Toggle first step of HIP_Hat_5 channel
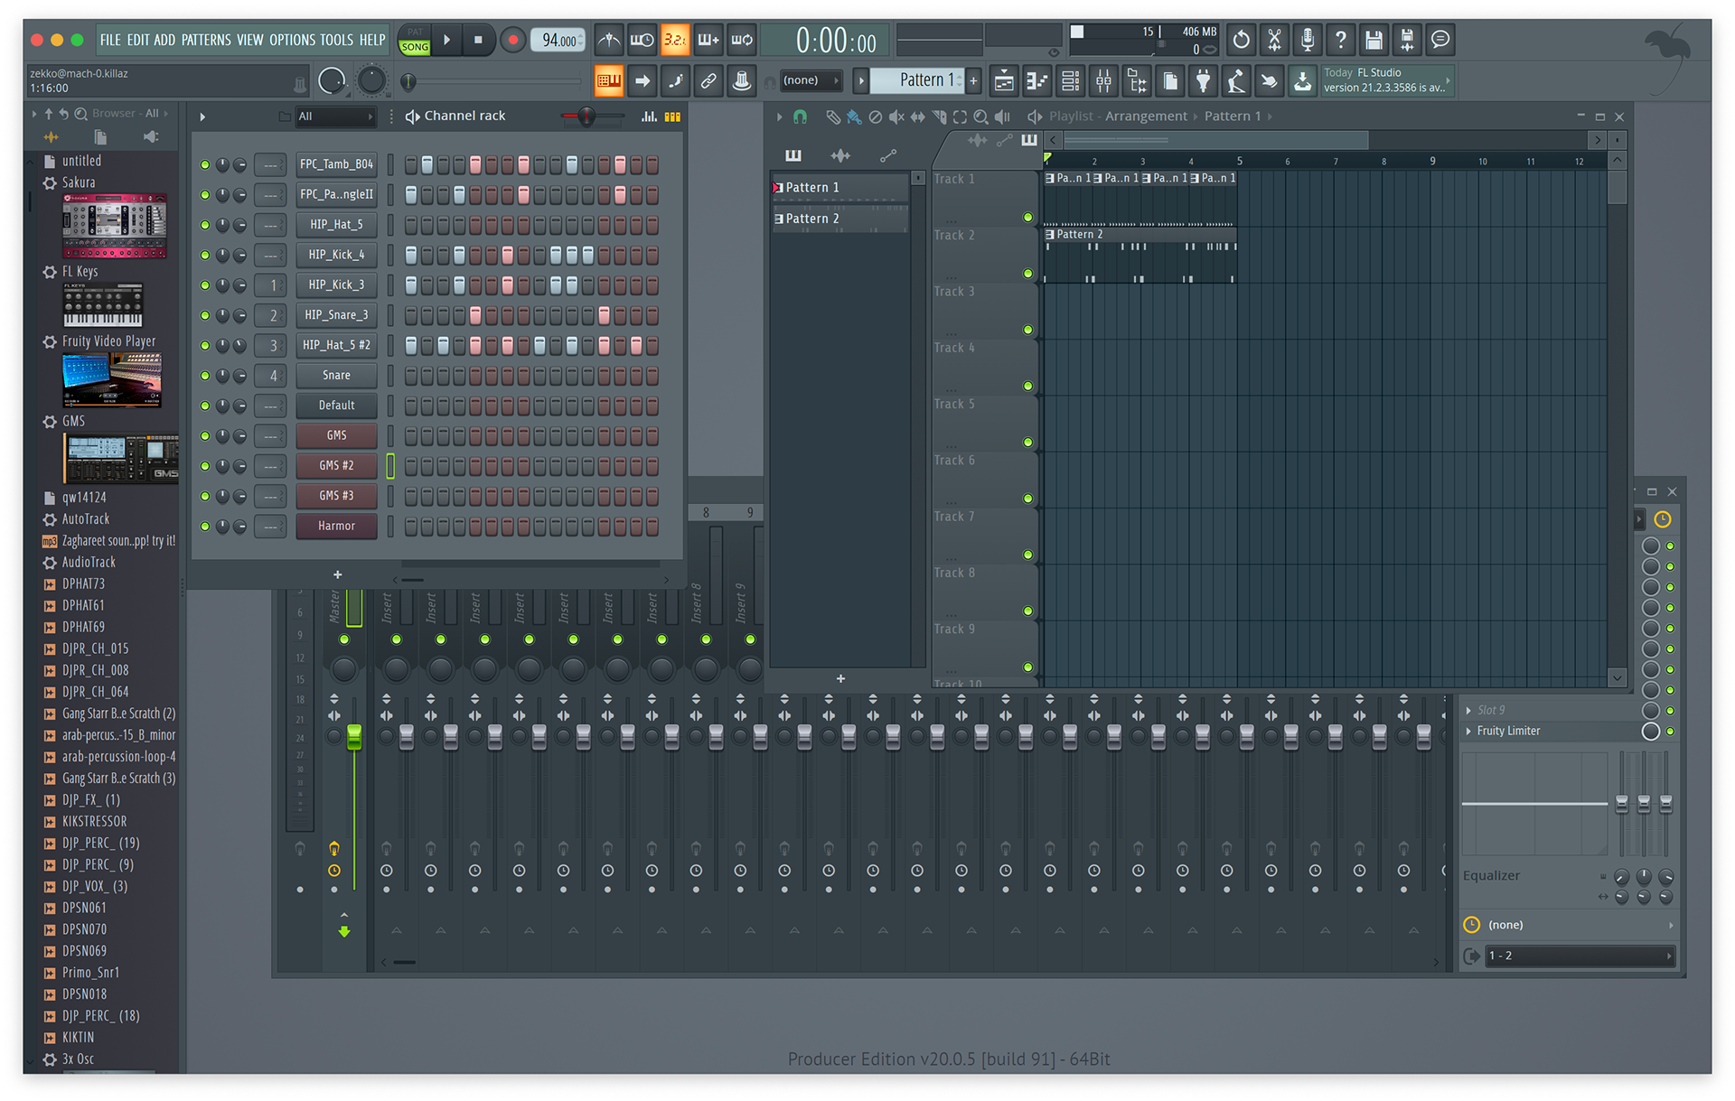1735x1101 pixels. coord(411,225)
